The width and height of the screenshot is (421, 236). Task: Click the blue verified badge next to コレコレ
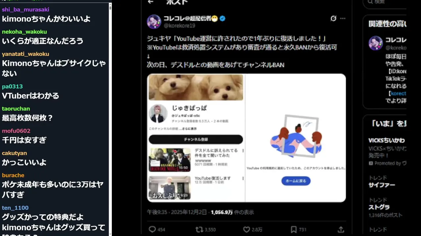point(223,19)
